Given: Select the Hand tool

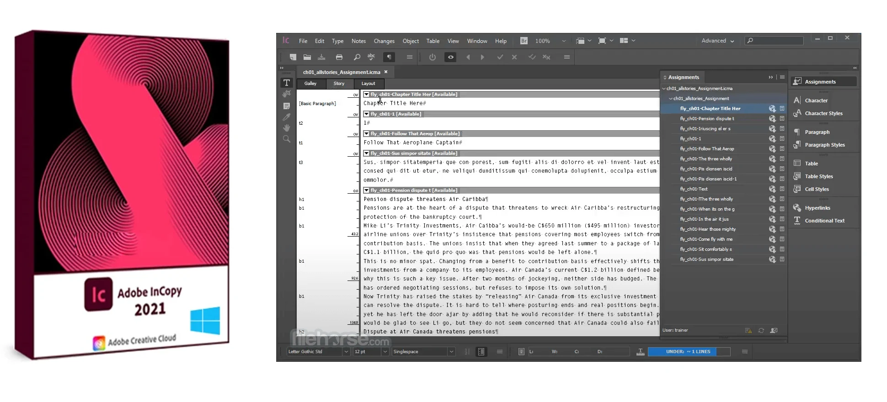Looking at the screenshot, I should pyautogui.click(x=287, y=128).
